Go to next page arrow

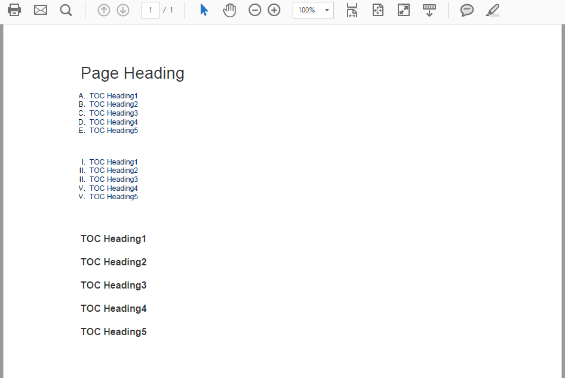123,10
